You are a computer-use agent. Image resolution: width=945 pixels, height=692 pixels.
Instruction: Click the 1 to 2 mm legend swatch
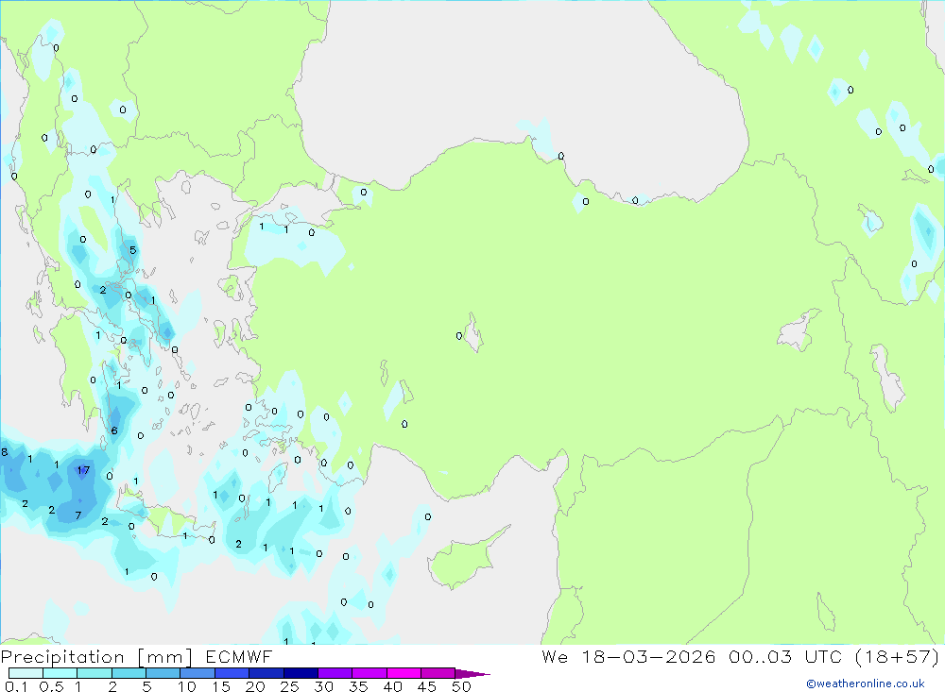click(x=94, y=673)
